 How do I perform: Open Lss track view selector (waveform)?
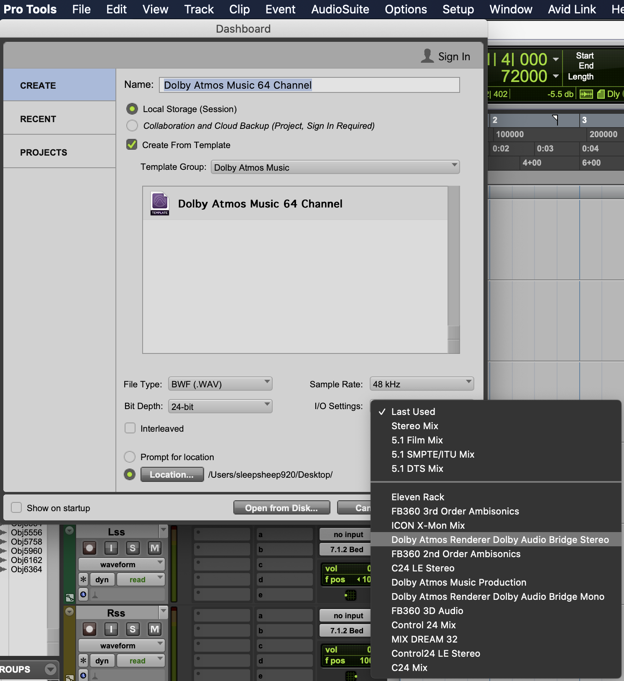(122, 564)
